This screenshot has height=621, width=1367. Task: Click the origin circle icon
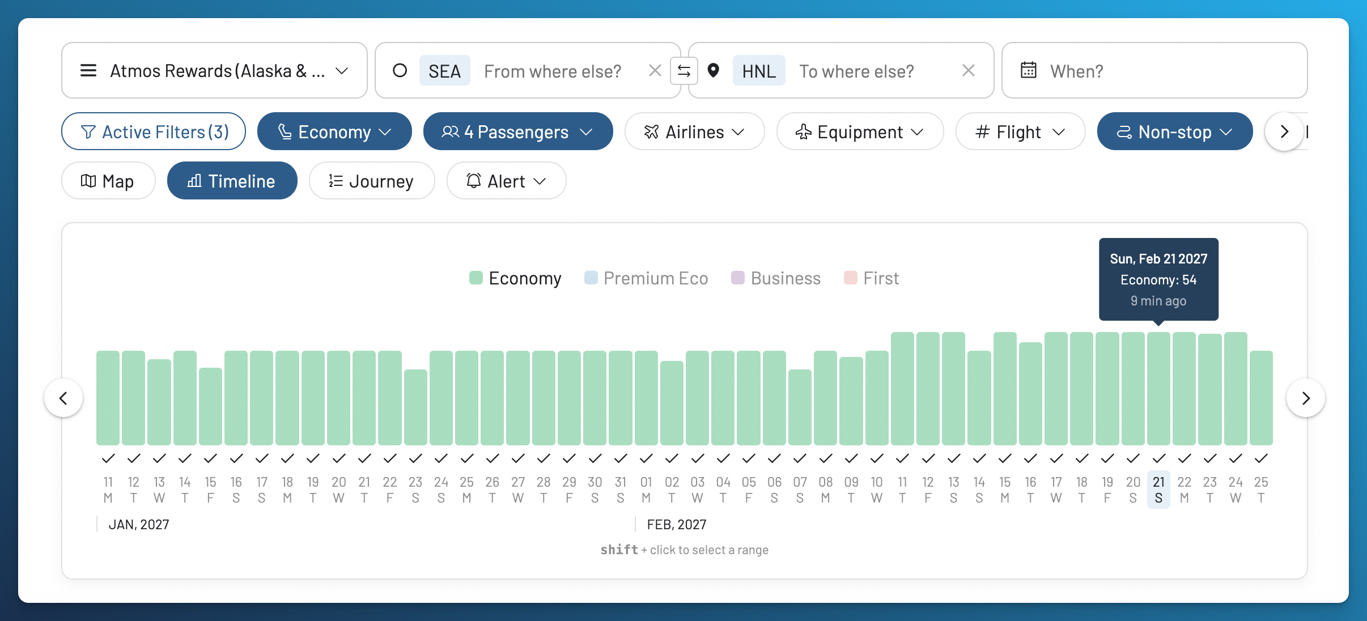tap(400, 70)
